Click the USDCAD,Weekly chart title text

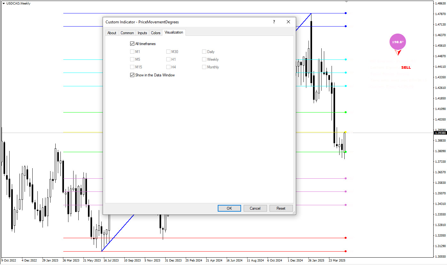[19, 3]
